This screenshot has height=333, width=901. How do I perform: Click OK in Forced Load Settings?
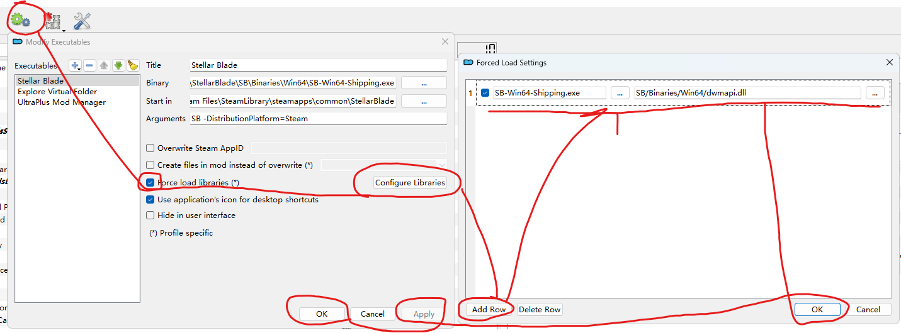(x=817, y=309)
